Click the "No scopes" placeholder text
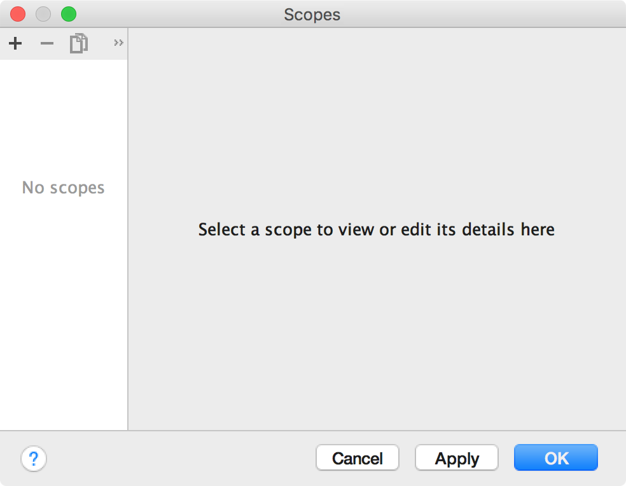The height and width of the screenshot is (486, 626). [63, 188]
